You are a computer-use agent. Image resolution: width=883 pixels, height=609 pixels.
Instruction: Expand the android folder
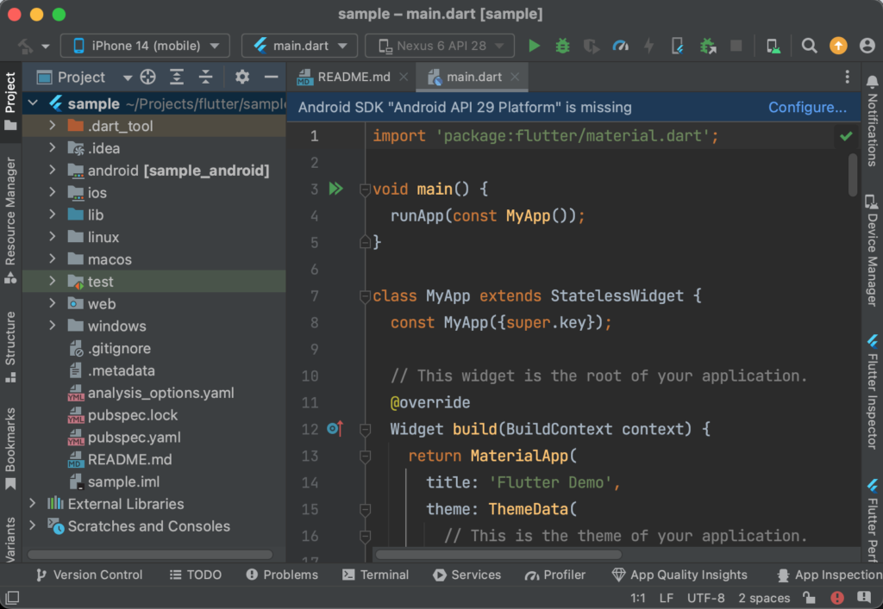[x=53, y=170]
